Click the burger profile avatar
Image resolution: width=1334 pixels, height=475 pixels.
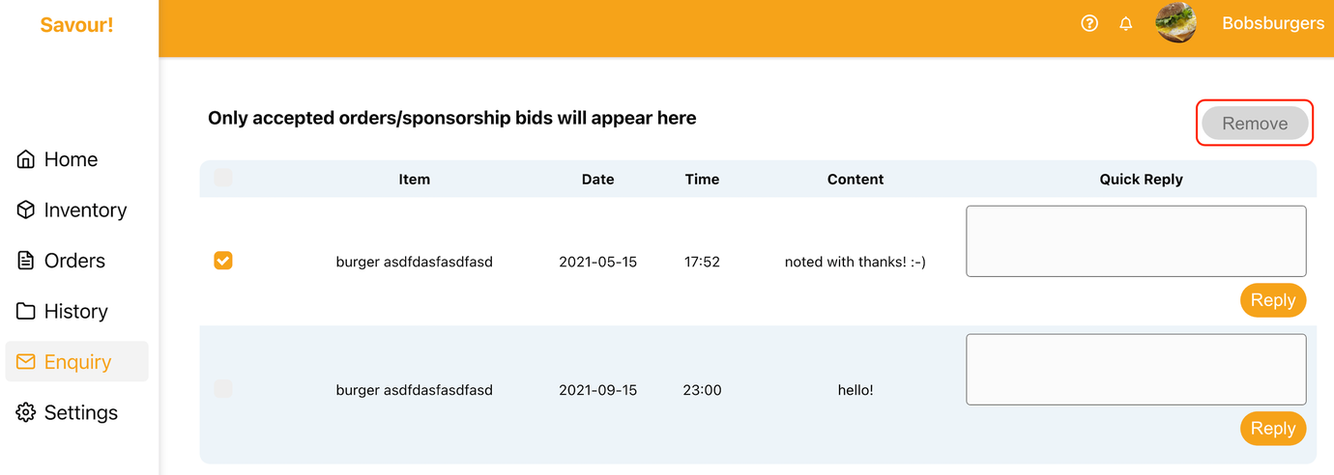(x=1176, y=23)
